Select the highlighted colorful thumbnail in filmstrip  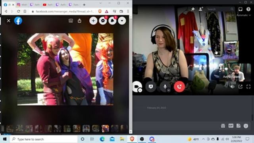tap(105, 129)
